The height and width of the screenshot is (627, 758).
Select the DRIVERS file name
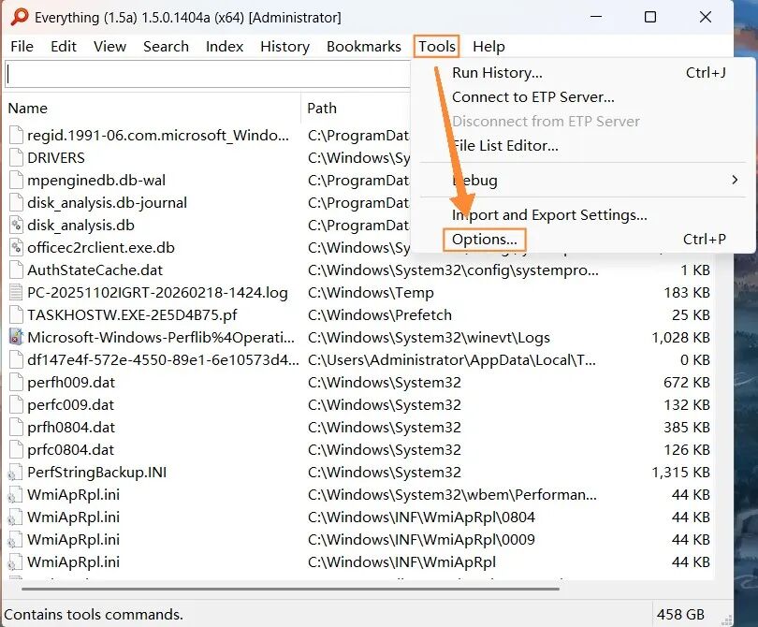point(56,157)
